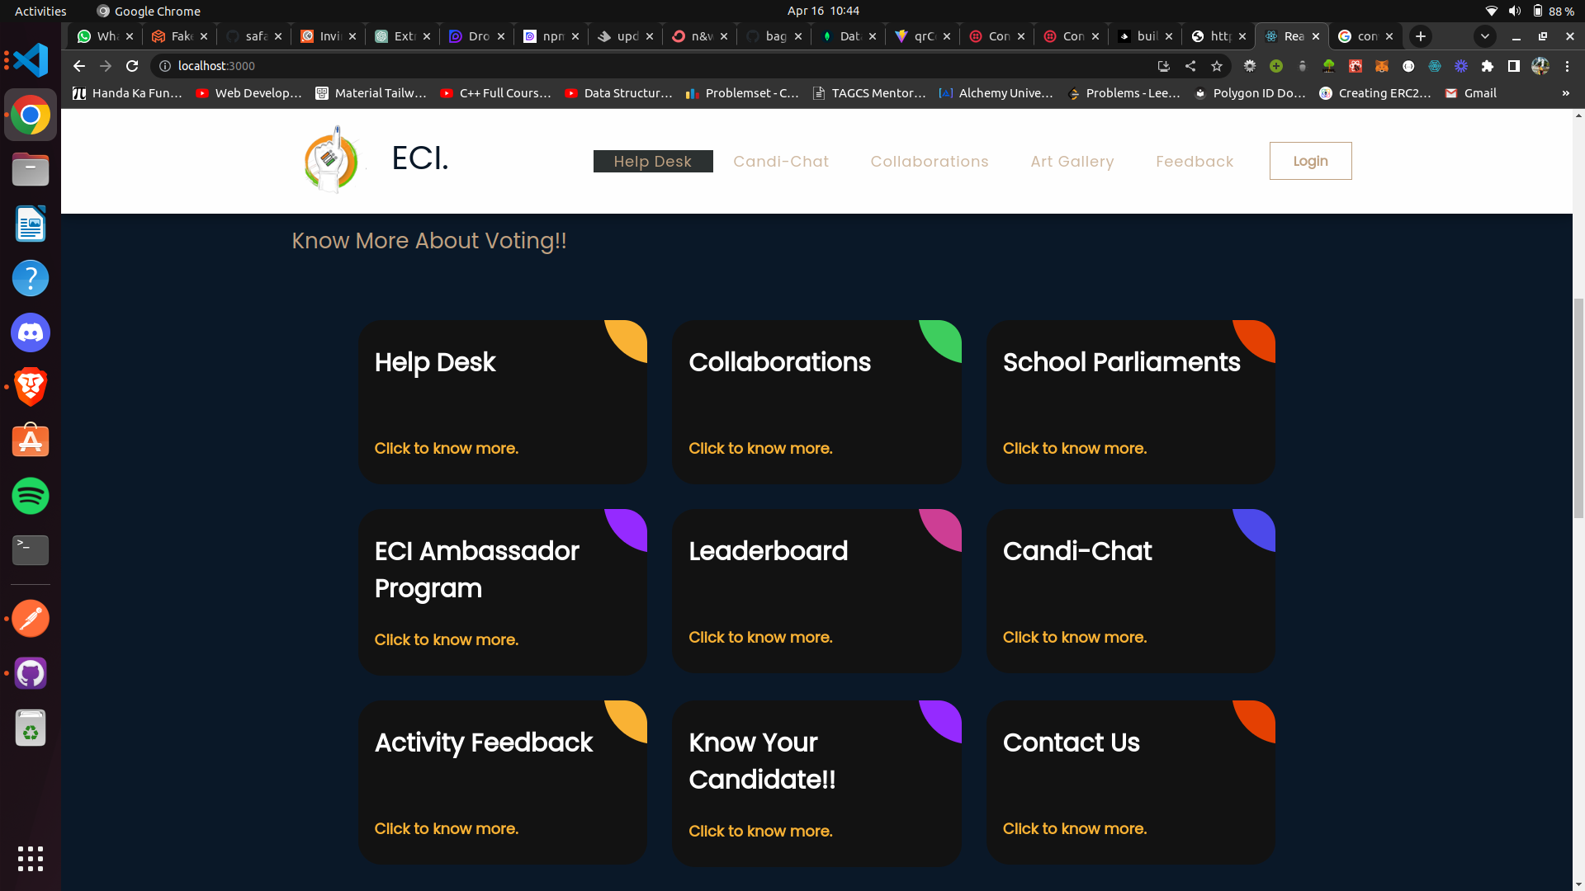Click the Login button
The image size is (1585, 891).
click(x=1310, y=161)
